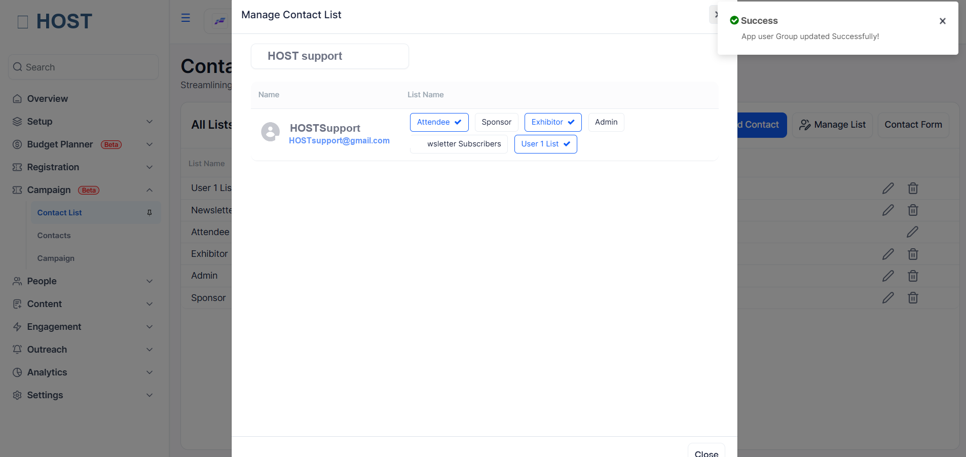Click the Overview home icon
The image size is (966, 457).
[x=17, y=99]
